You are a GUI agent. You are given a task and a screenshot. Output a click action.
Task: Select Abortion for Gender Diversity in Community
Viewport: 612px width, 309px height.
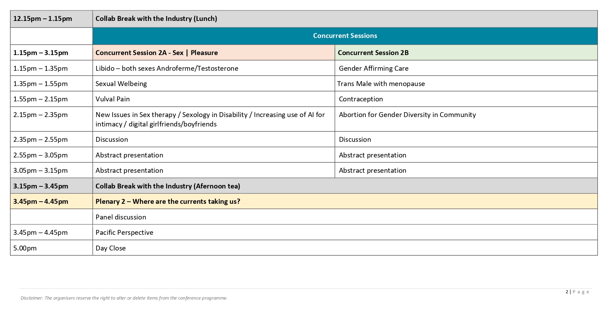(407, 115)
